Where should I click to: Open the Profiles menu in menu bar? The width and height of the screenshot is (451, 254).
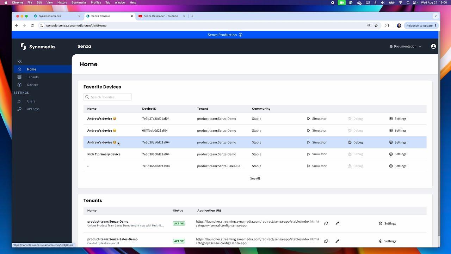pyautogui.click(x=96, y=2)
